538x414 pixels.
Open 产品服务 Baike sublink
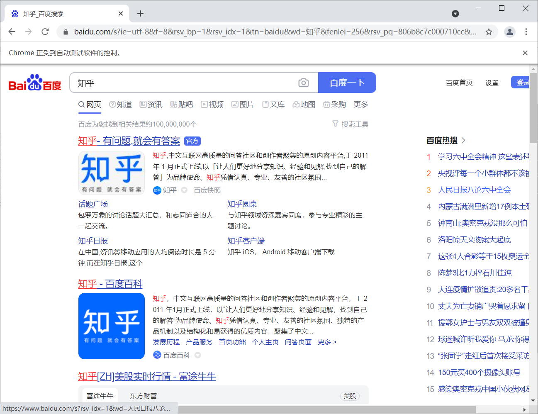(x=199, y=342)
